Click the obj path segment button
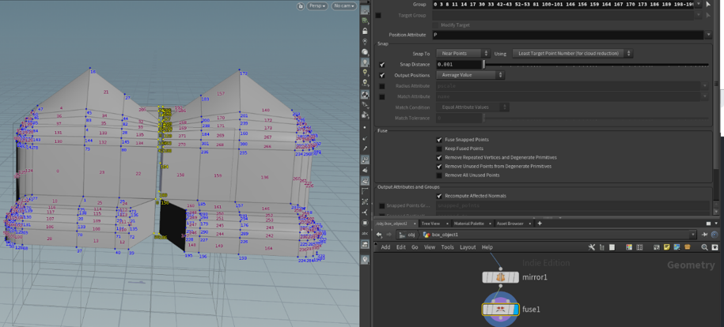 (406, 235)
